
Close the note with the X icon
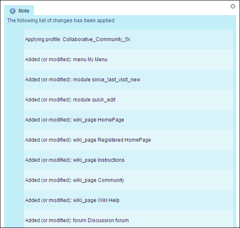[x=233, y=6]
